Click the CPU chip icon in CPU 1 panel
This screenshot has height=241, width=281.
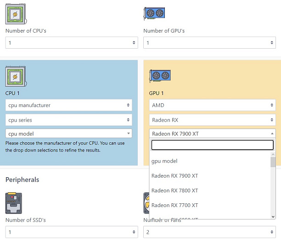click(16, 76)
